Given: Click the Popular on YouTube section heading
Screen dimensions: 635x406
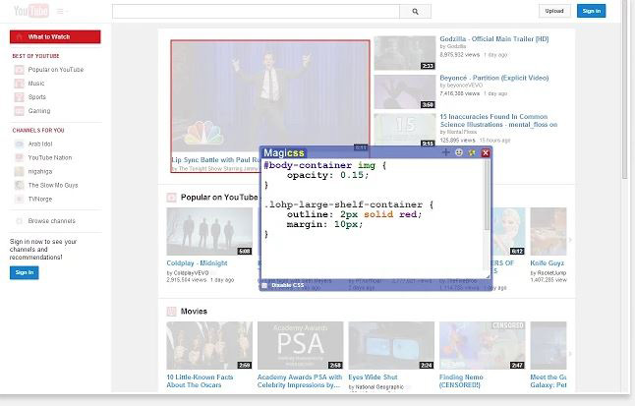Looking at the screenshot, I should [x=219, y=198].
